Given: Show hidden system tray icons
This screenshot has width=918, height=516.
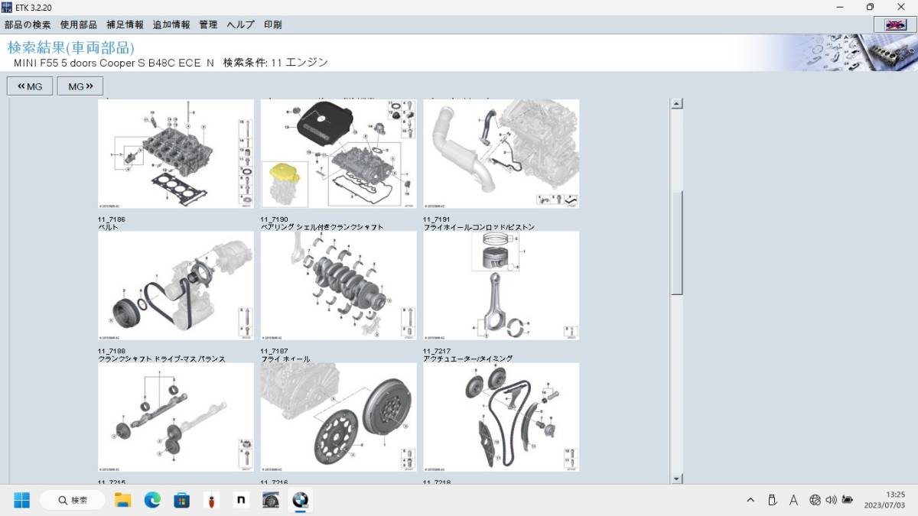Looking at the screenshot, I should (752, 500).
